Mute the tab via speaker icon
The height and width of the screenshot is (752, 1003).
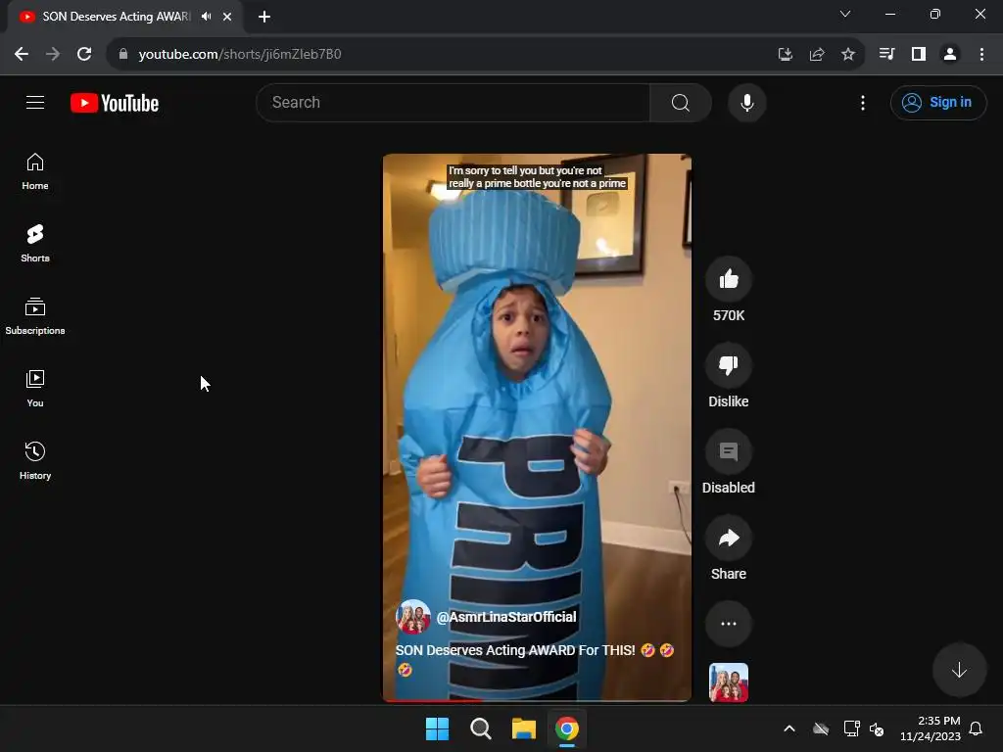coord(206,17)
